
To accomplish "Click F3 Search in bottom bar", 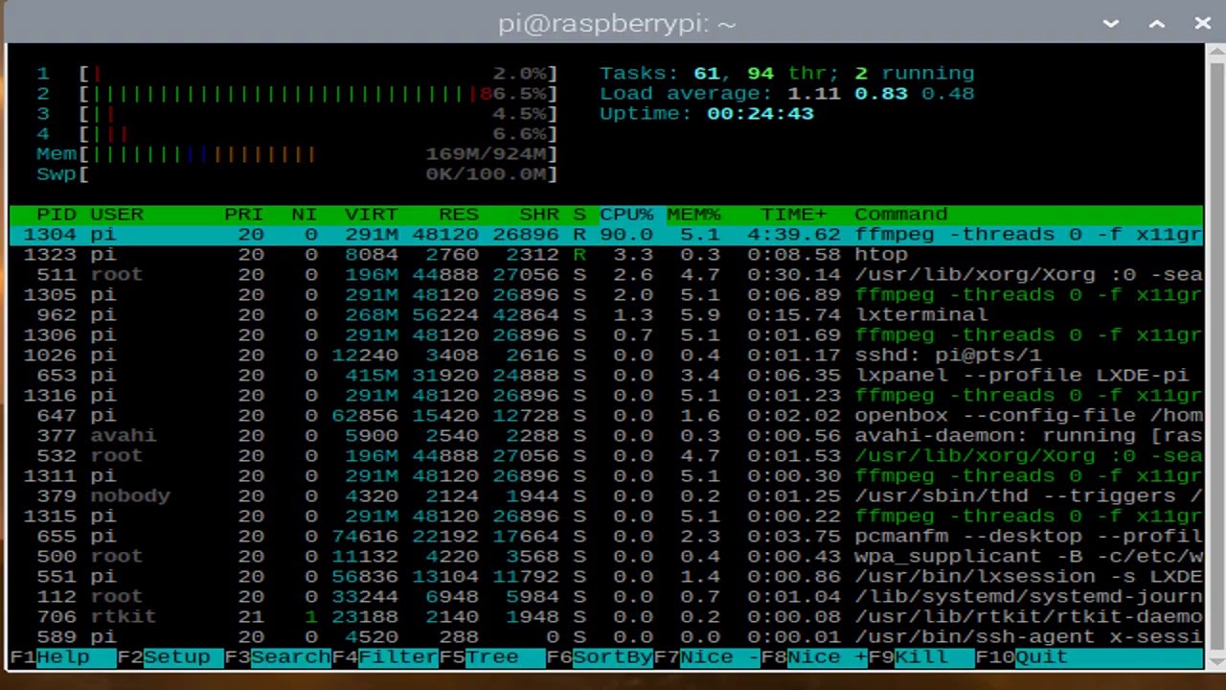I will coord(278,657).
